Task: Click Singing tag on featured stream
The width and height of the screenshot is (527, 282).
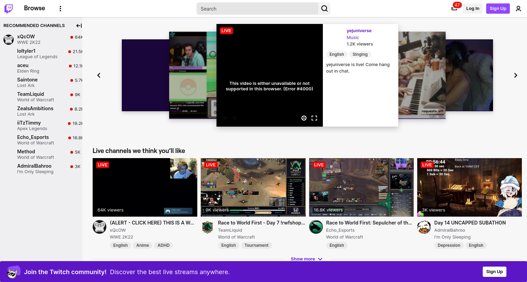Action: (x=360, y=54)
